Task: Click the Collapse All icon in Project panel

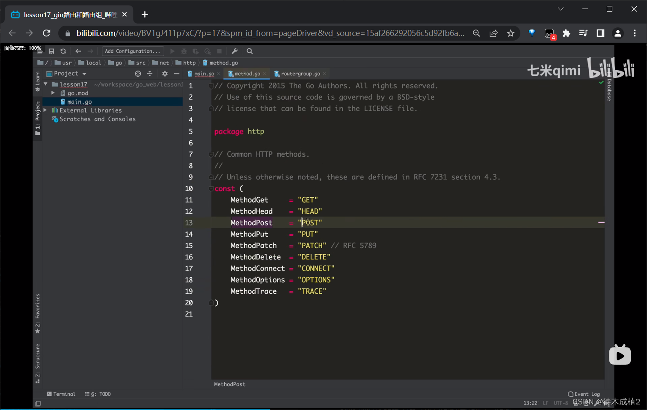Action: (x=149, y=74)
